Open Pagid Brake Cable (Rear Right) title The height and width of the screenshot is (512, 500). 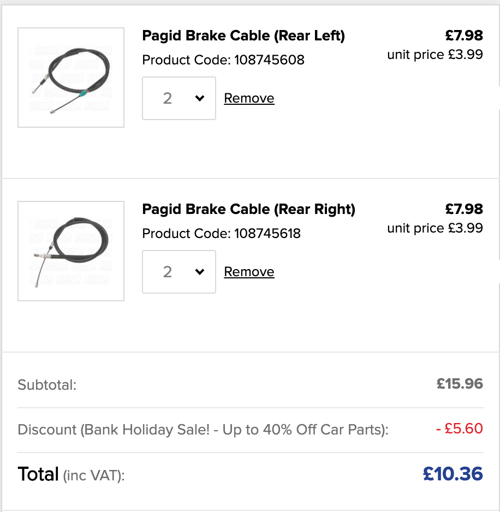pos(249,209)
